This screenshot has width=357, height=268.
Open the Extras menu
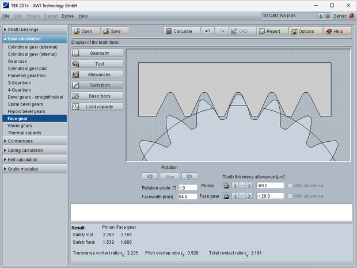click(x=67, y=16)
